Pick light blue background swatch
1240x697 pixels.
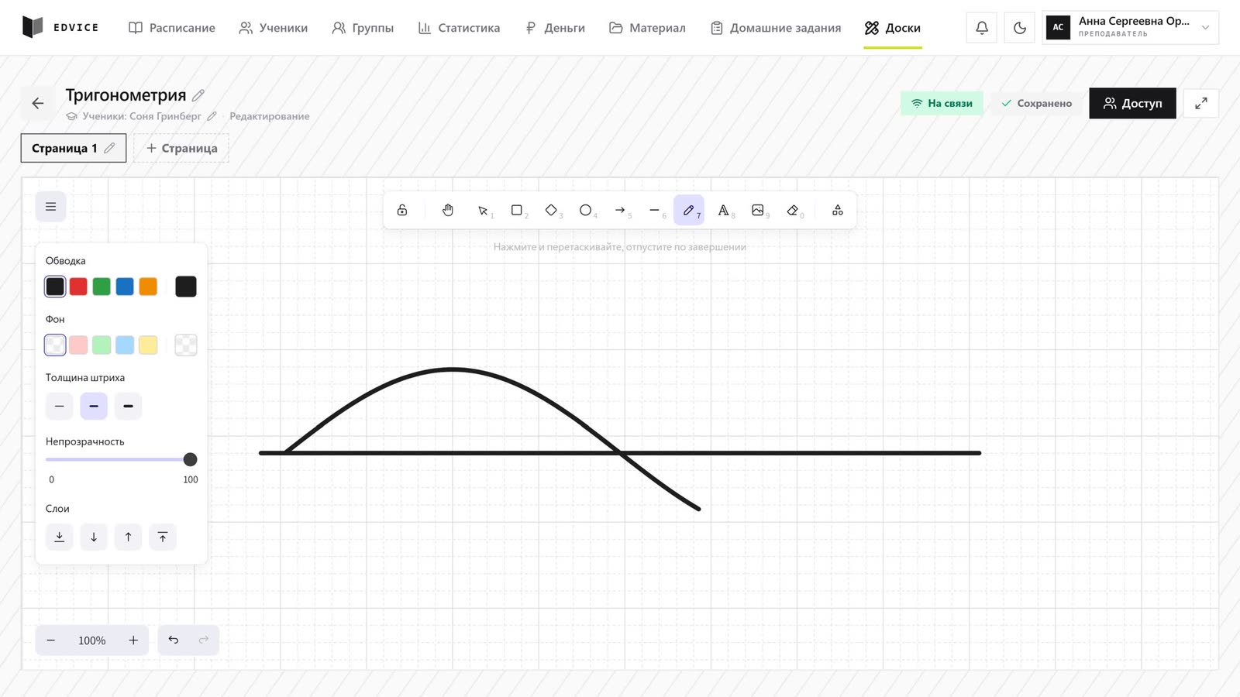(x=125, y=345)
